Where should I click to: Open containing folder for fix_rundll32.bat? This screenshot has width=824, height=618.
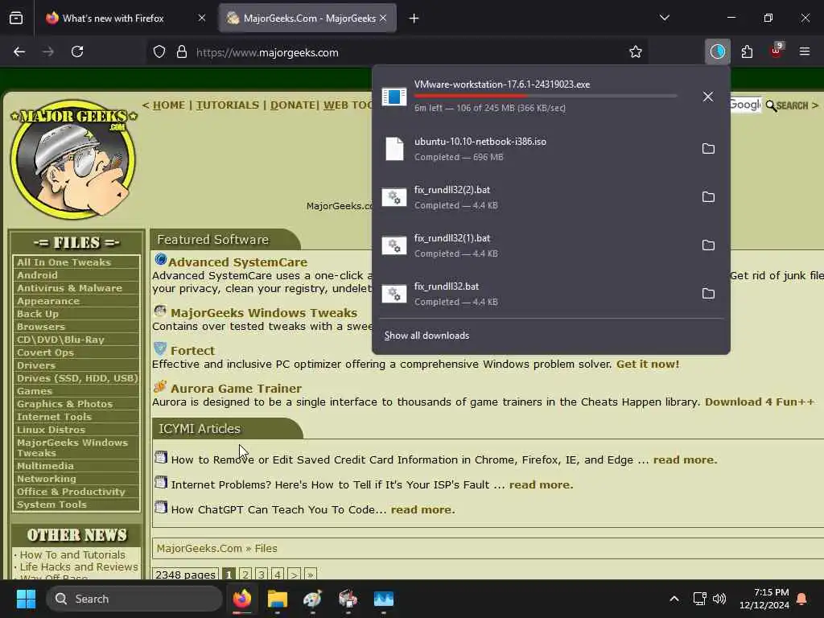pos(708,294)
